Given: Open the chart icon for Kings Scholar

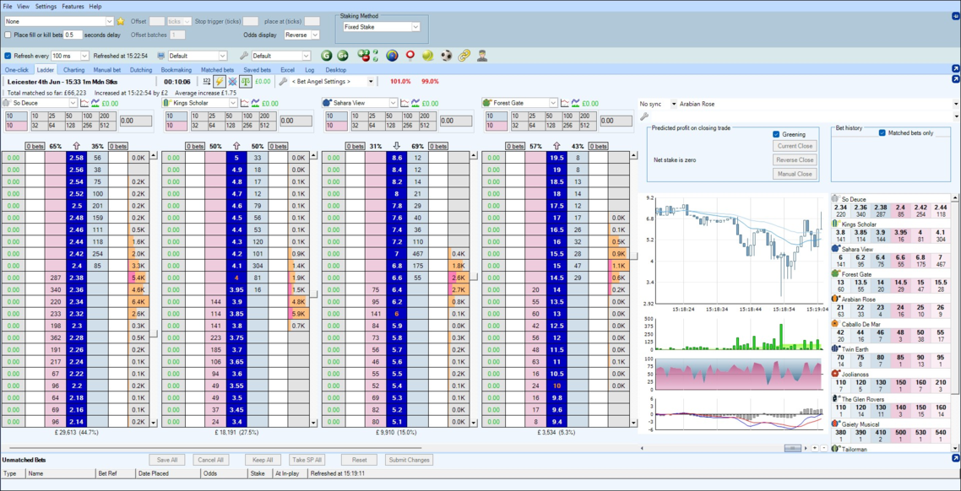Looking at the screenshot, I should tap(244, 104).
